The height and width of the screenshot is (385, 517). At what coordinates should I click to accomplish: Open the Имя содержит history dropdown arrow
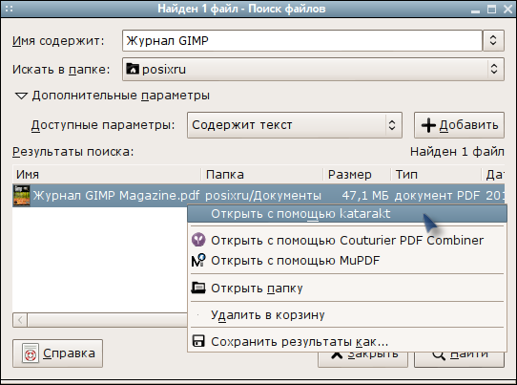(x=493, y=40)
